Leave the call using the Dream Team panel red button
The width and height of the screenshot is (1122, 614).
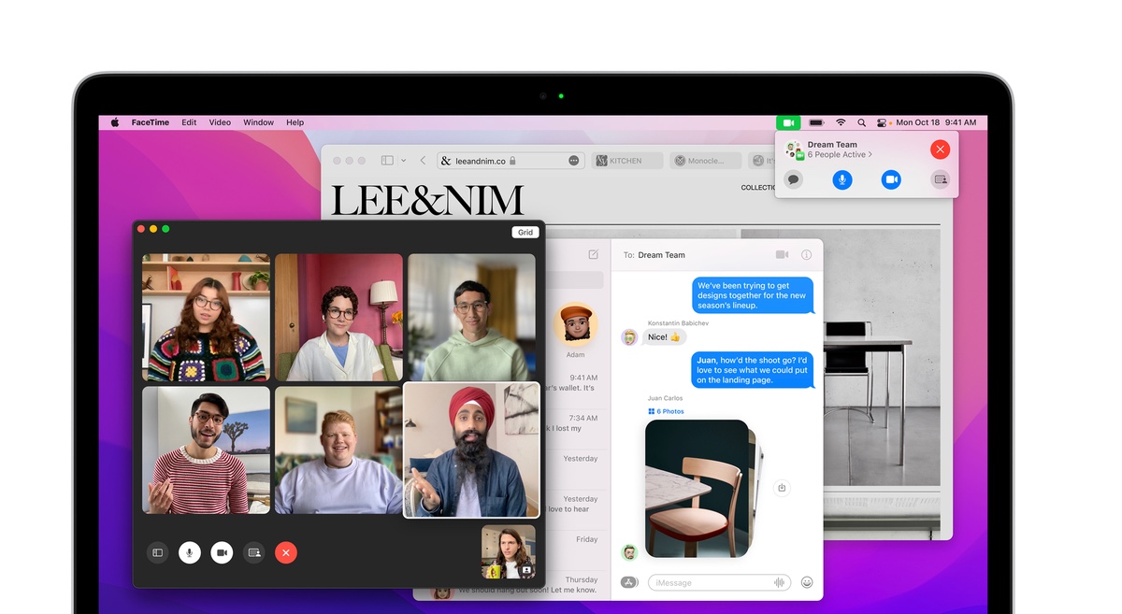(x=941, y=150)
